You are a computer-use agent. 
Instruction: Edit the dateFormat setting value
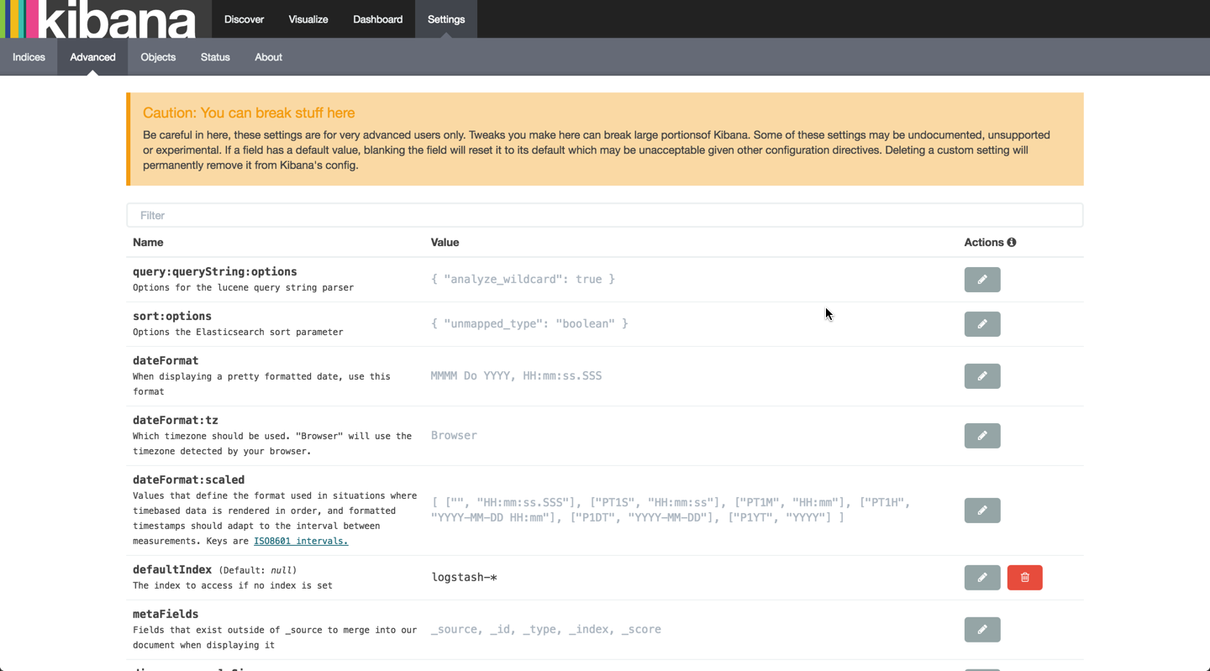pyautogui.click(x=981, y=376)
